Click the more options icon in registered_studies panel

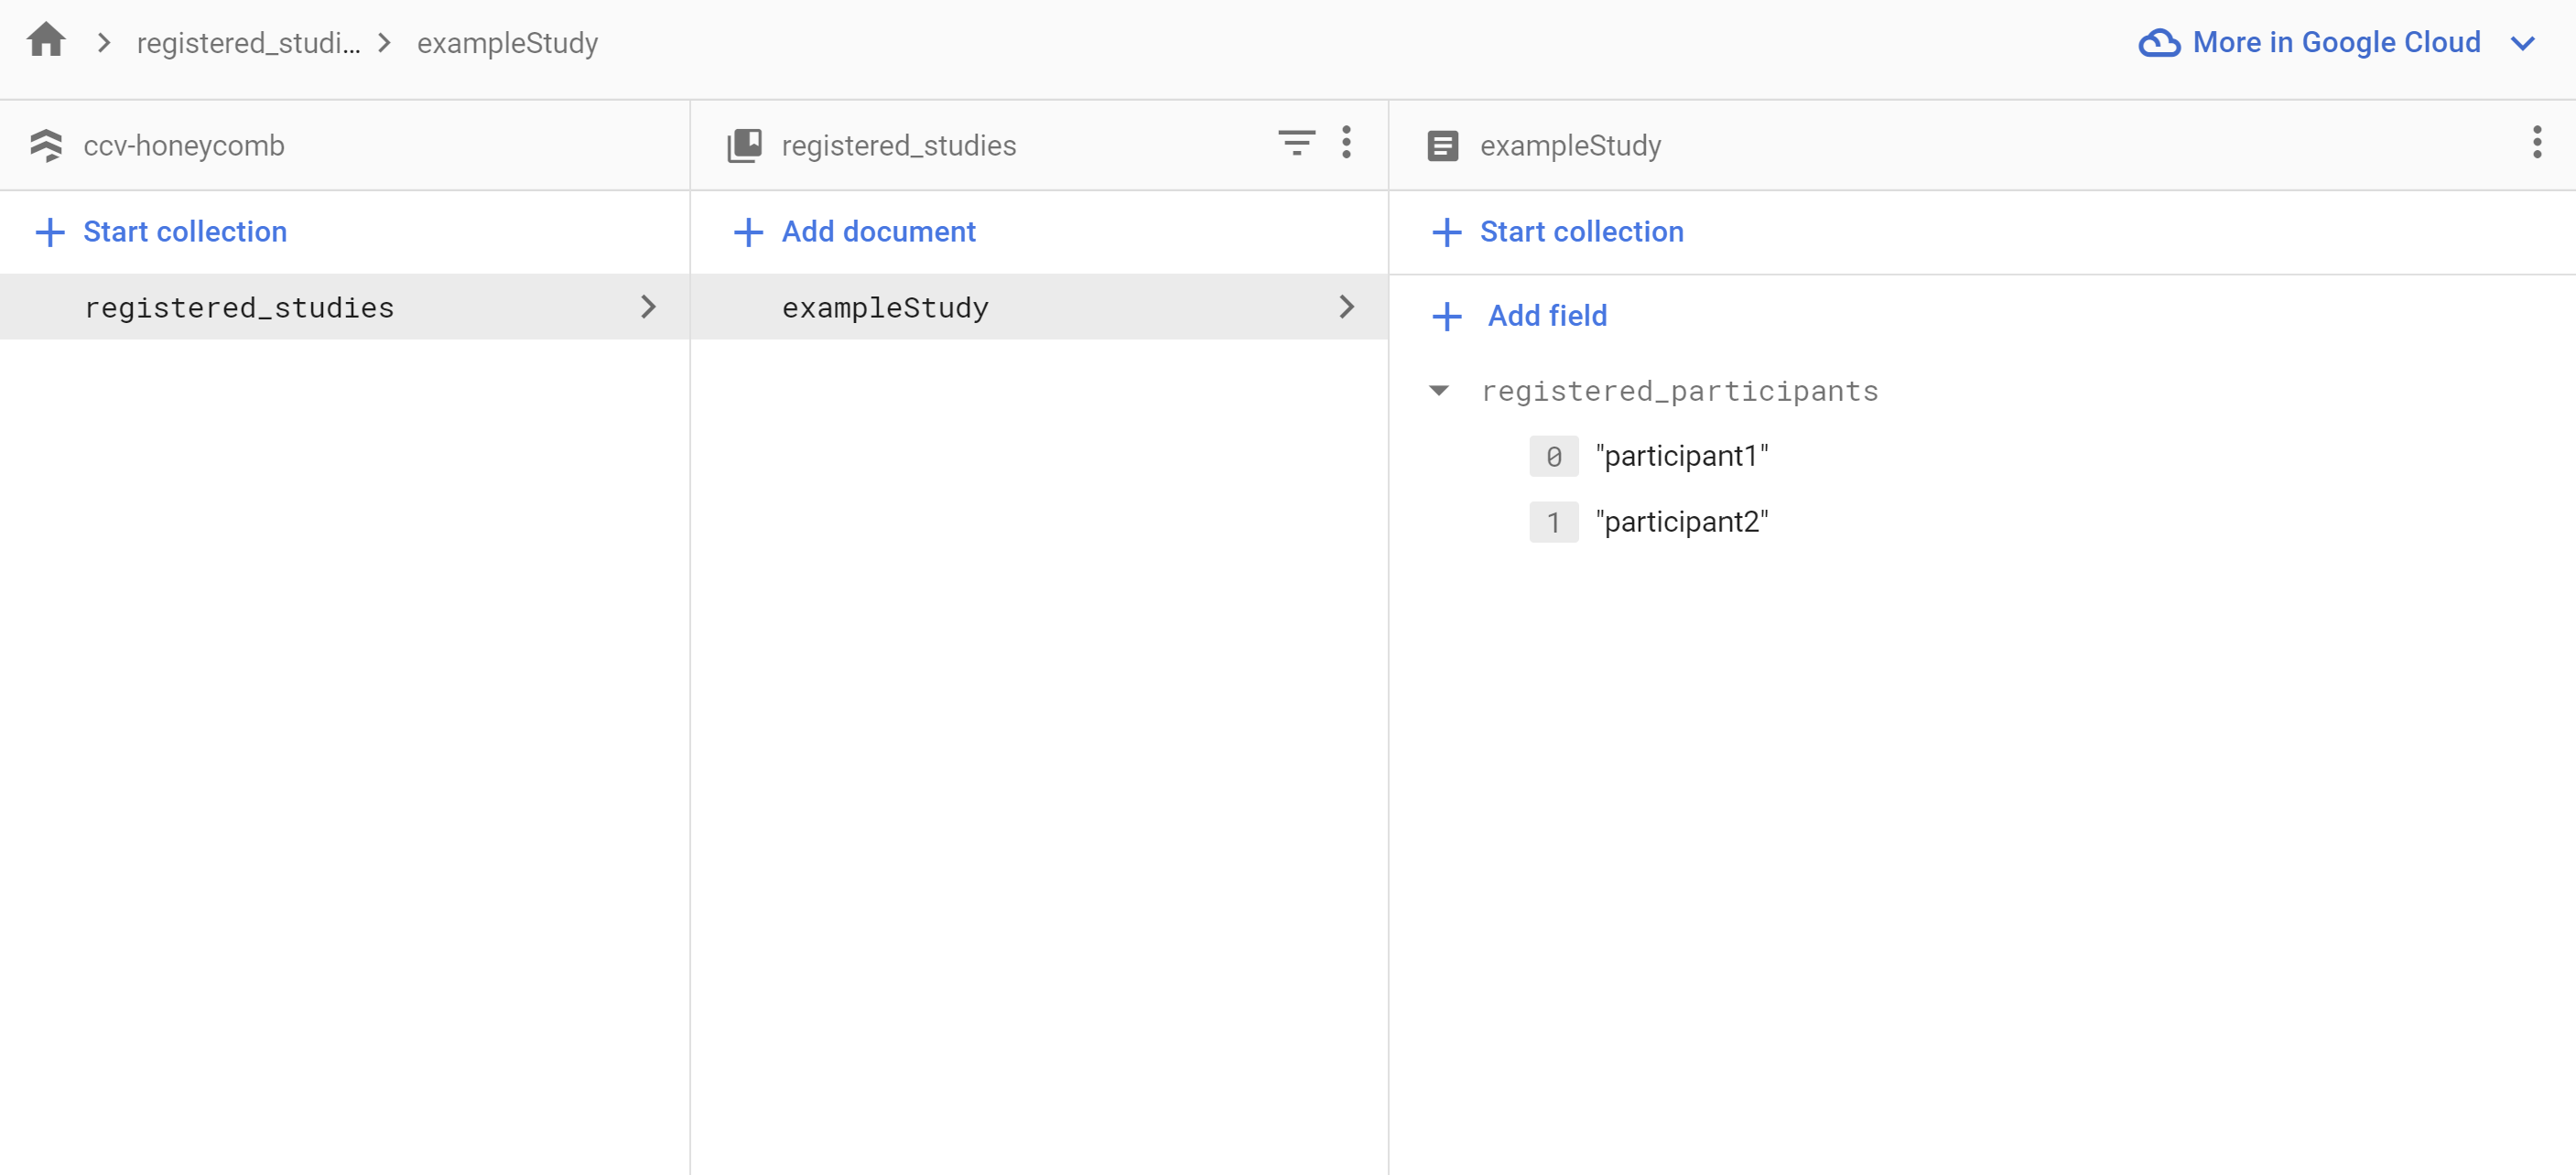(1348, 145)
